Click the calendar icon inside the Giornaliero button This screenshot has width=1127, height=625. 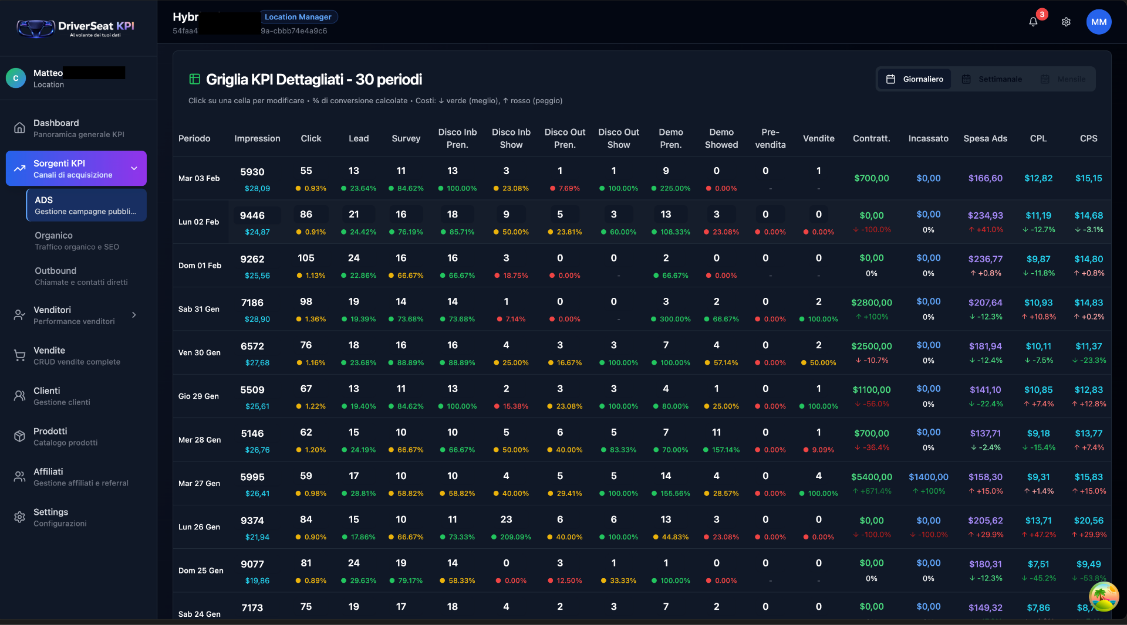pos(890,79)
